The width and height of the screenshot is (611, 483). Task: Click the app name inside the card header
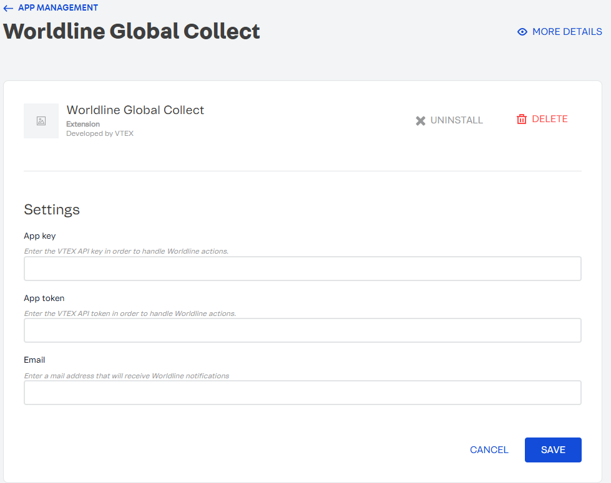[135, 110]
